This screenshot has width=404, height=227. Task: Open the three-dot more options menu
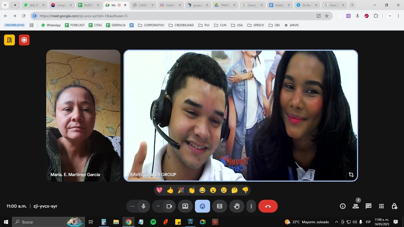pyautogui.click(x=251, y=206)
